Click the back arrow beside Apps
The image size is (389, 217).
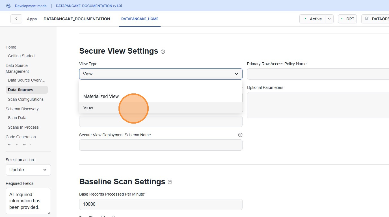16,19
